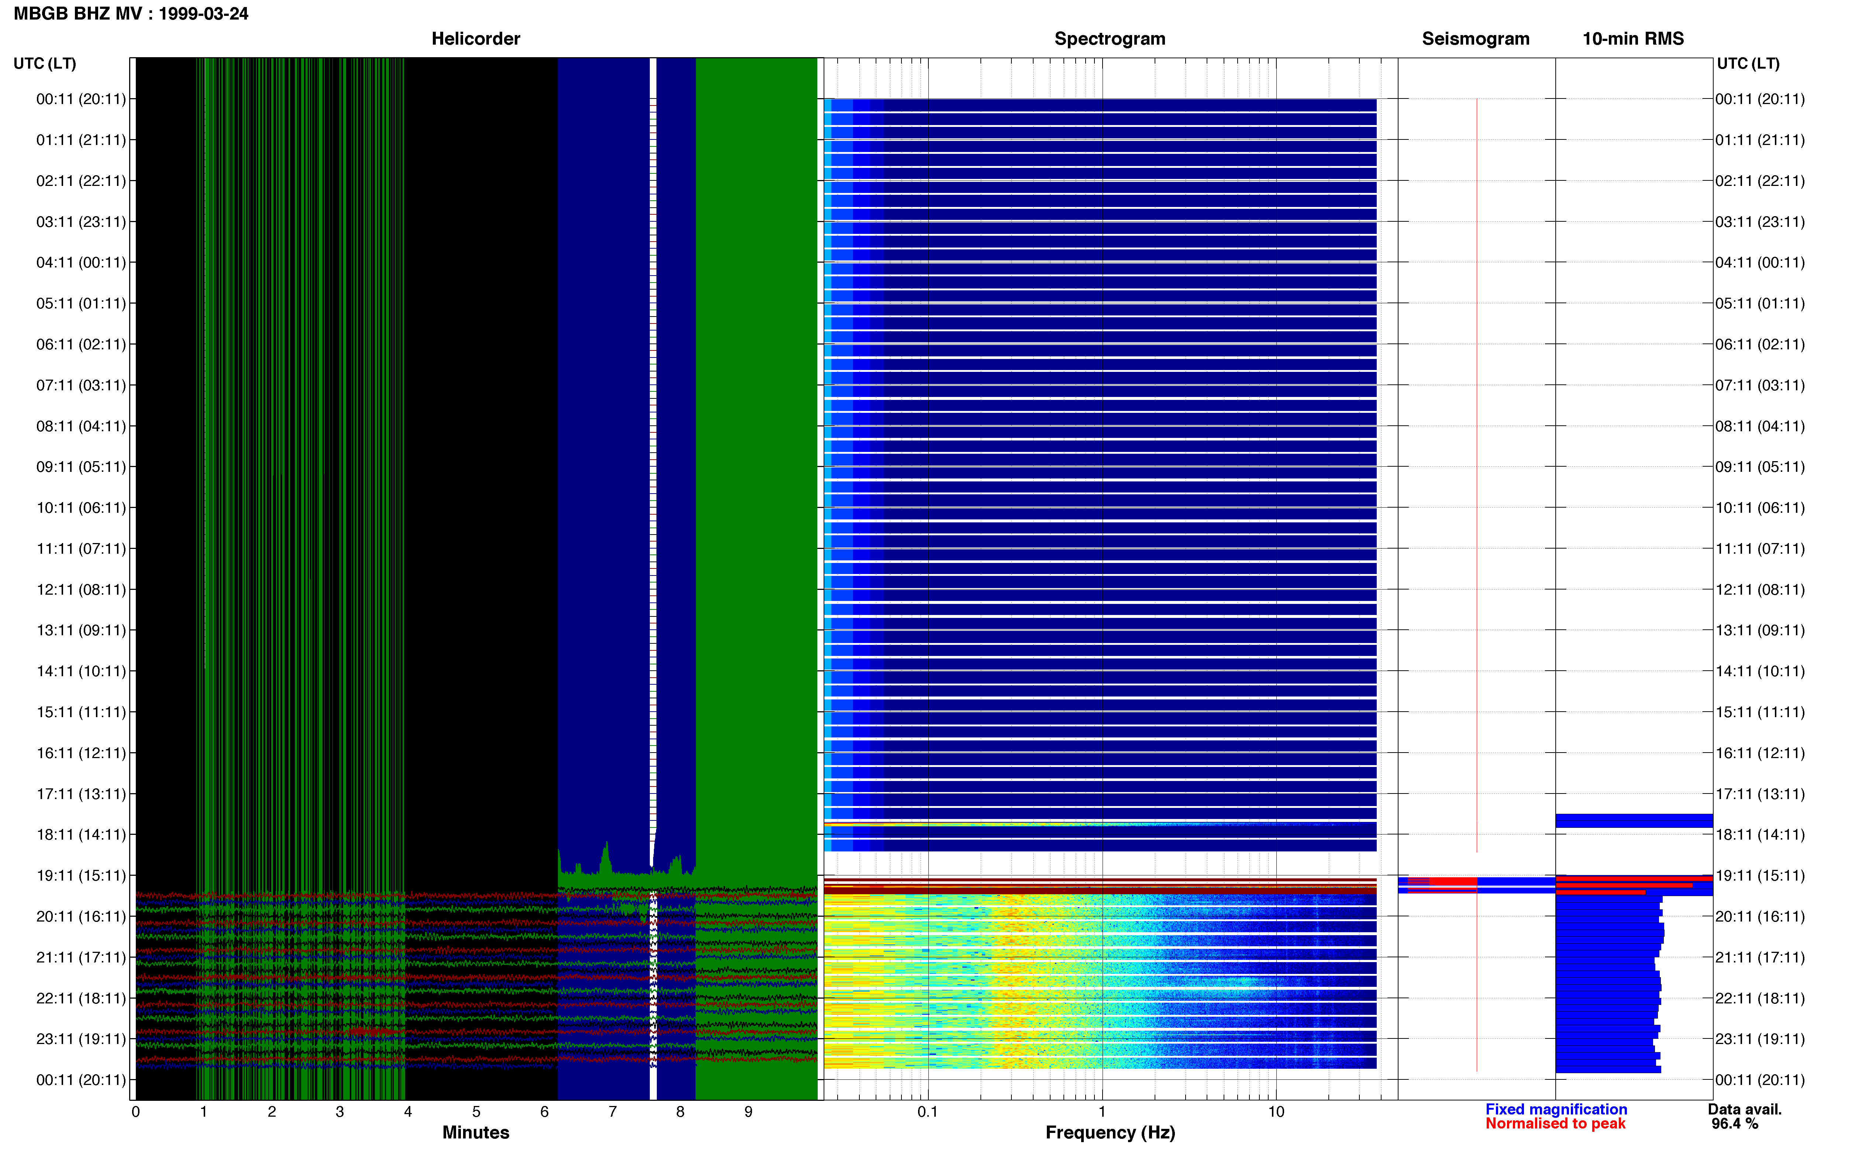This screenshot has height=1158, width=1852.
Task: Click the 17:11 (13:11) label on the RMS axis
Action: point(1760,794)
